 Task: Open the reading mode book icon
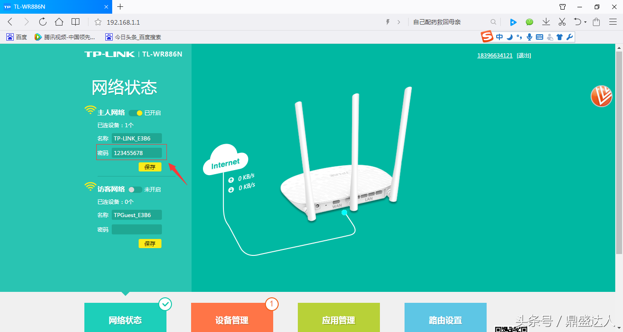(x=76, y=22)
